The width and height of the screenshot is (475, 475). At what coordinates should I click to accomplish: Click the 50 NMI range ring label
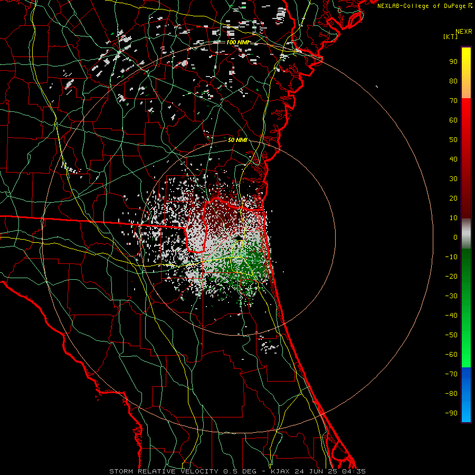(x=237, y=140)
